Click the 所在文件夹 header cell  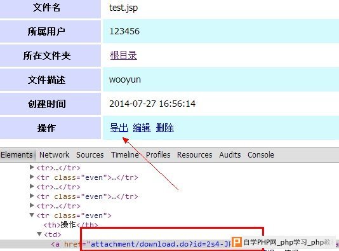click(x=50, y=56)
